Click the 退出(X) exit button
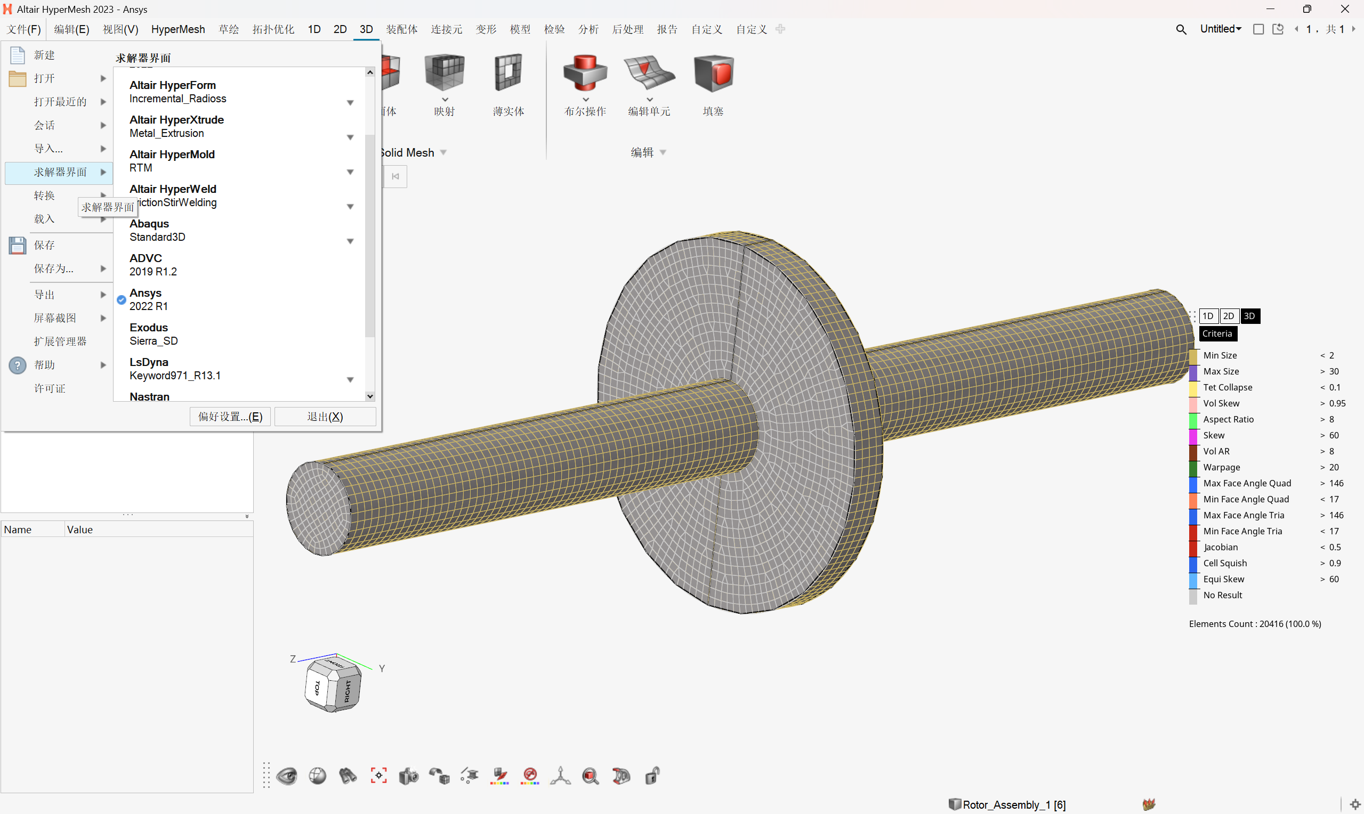Screen dimensions: 1364x814 [325, 417]
